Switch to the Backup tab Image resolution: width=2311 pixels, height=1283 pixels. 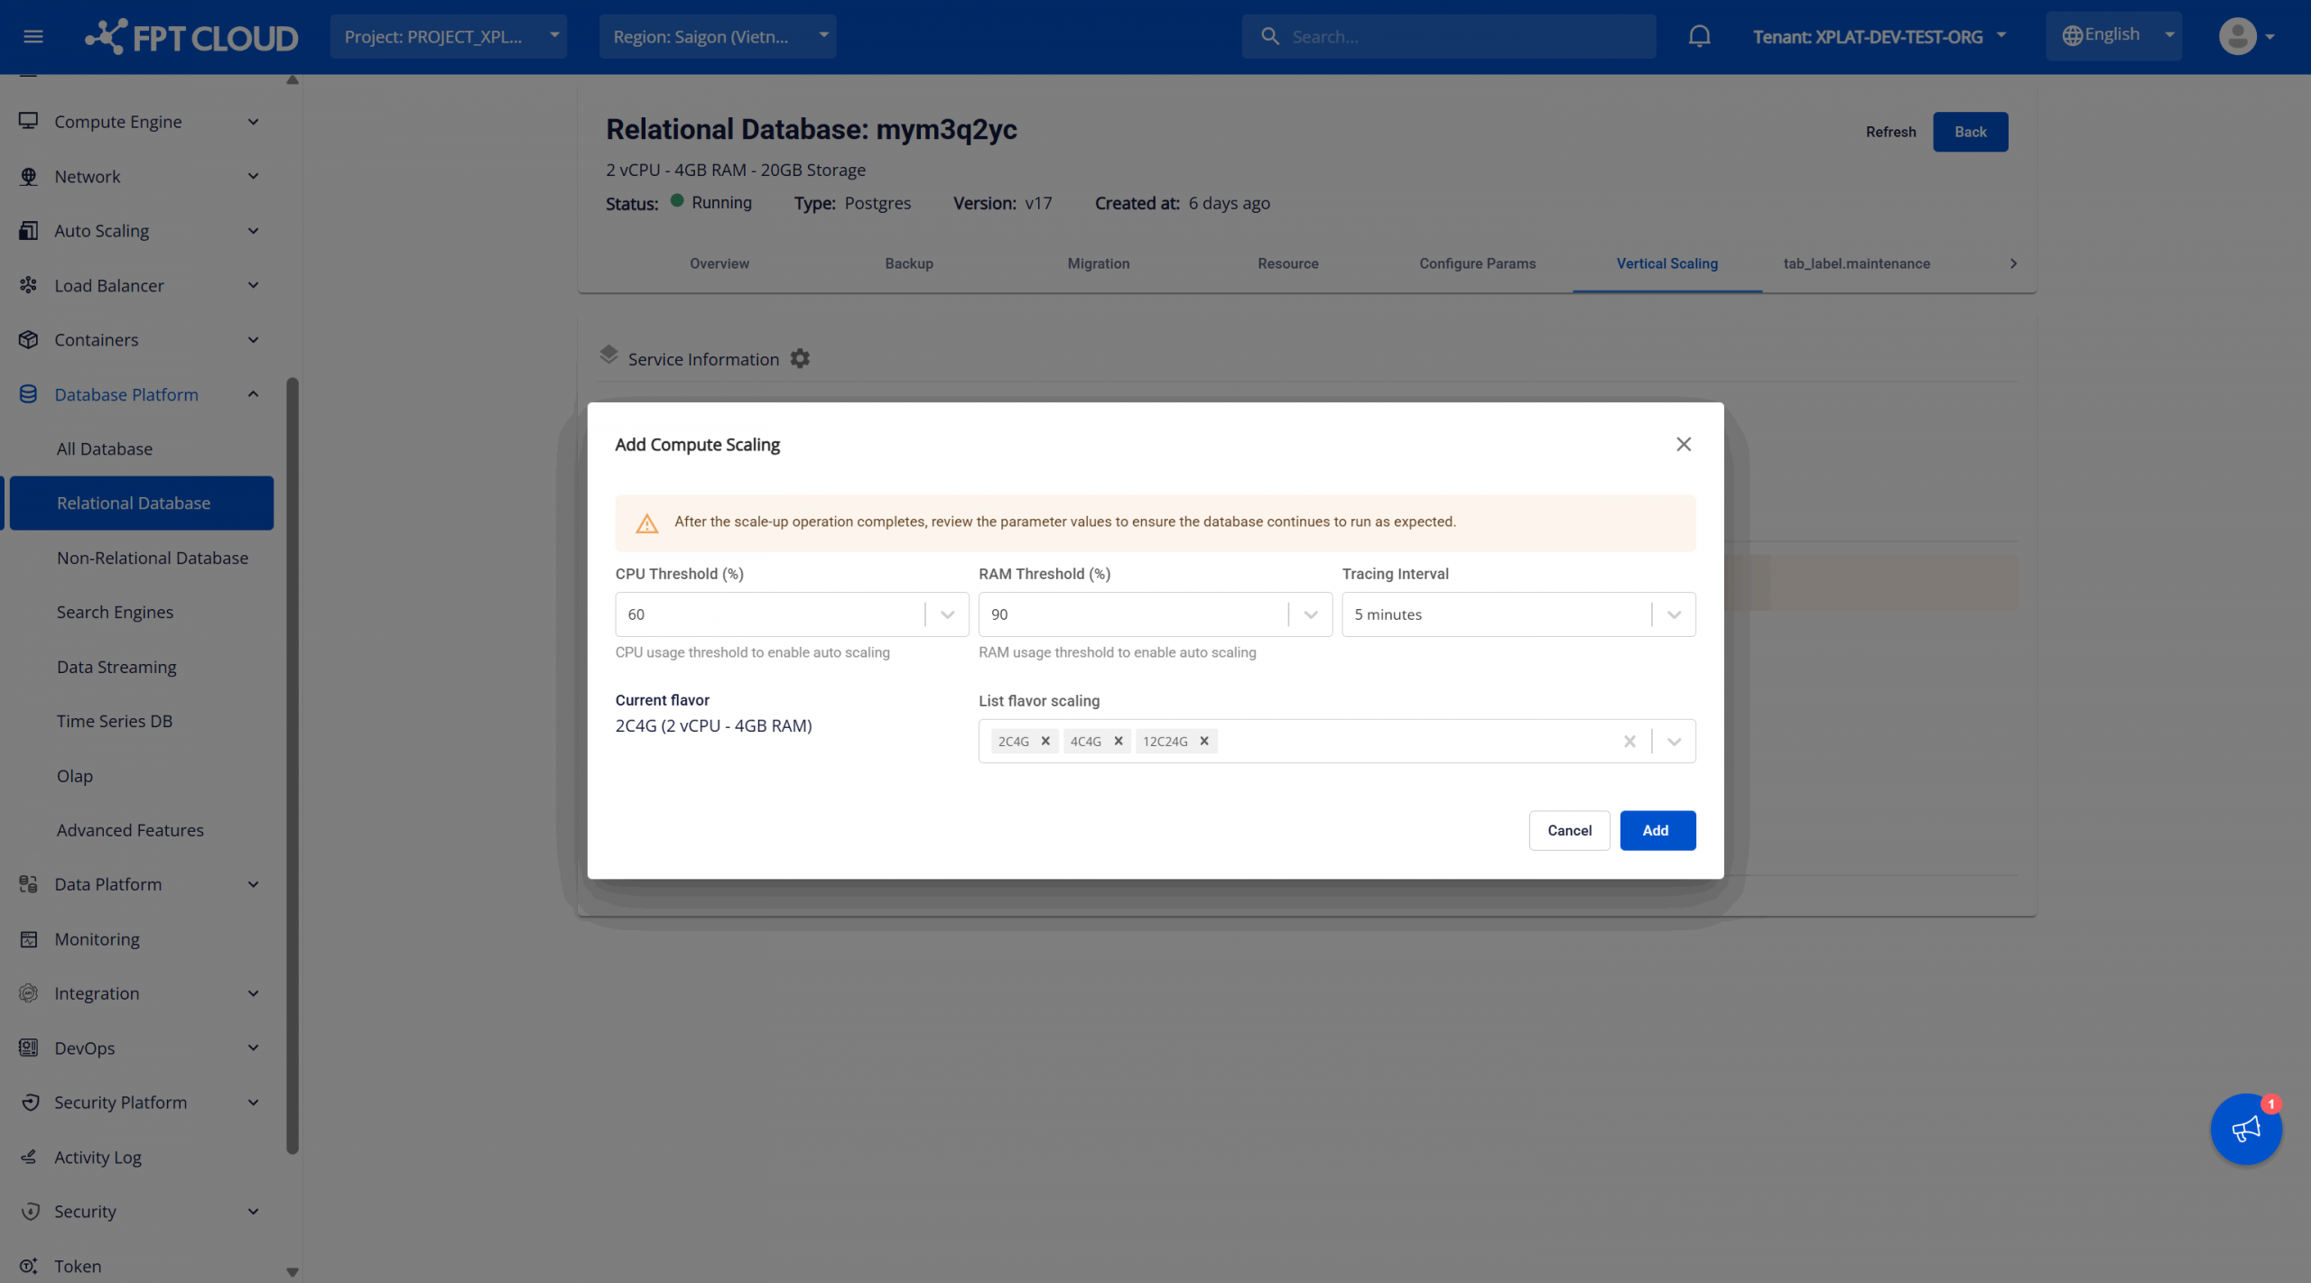909,263
